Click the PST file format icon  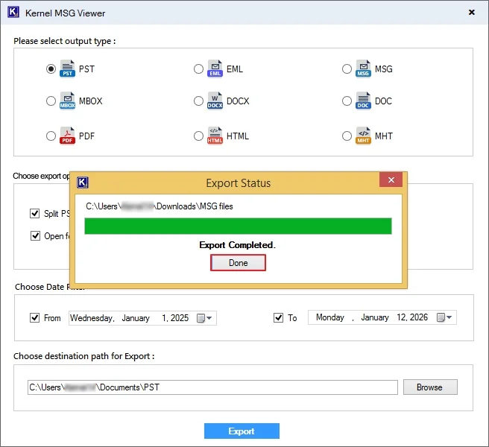[68, 69]
